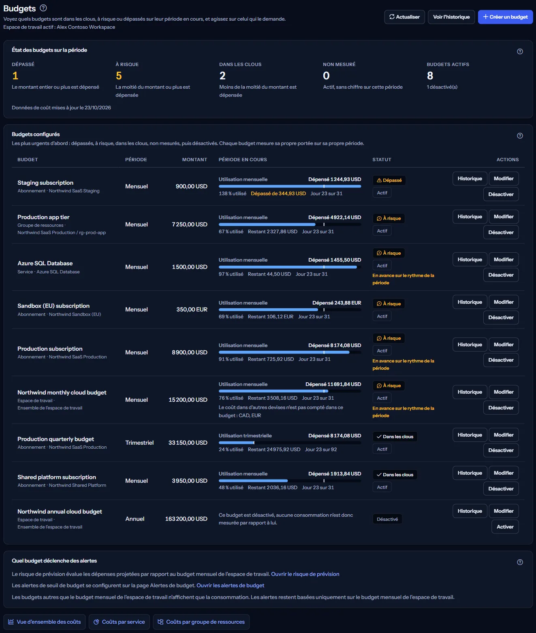This screenshot has height=633, width=536.
Task: Click the MONTANT column header
Action: click(194, 160)
